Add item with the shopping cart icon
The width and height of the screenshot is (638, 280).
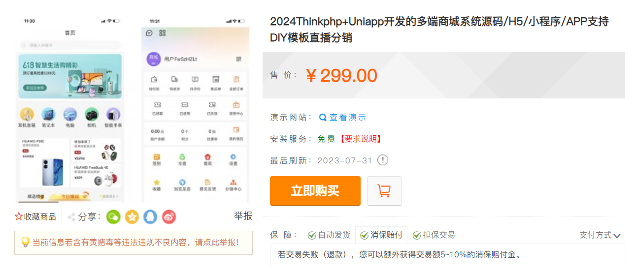tap(384, 191)
